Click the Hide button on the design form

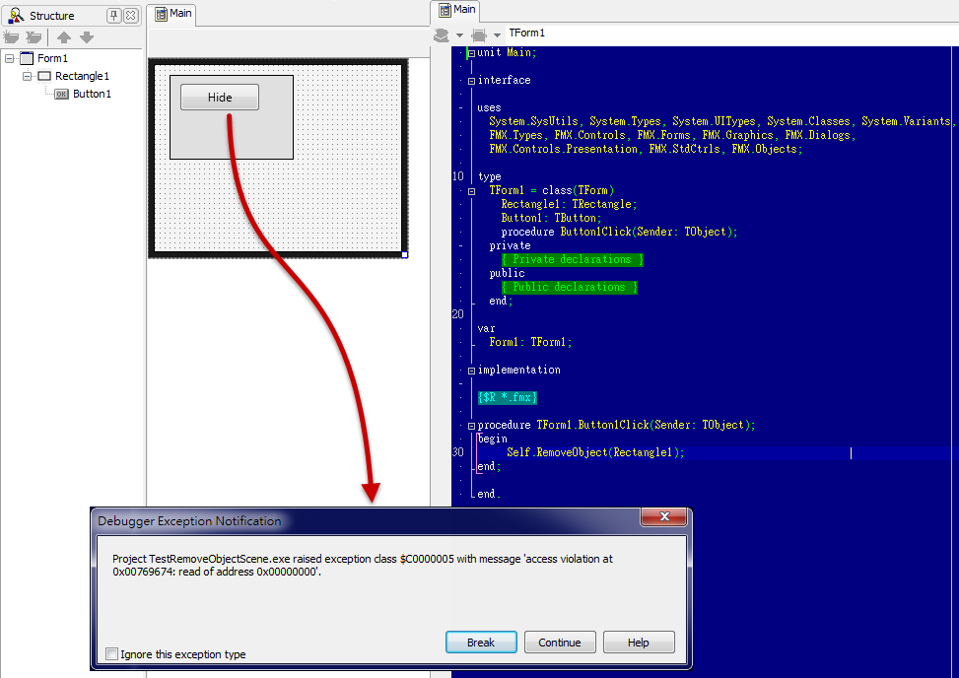point(220,98)
